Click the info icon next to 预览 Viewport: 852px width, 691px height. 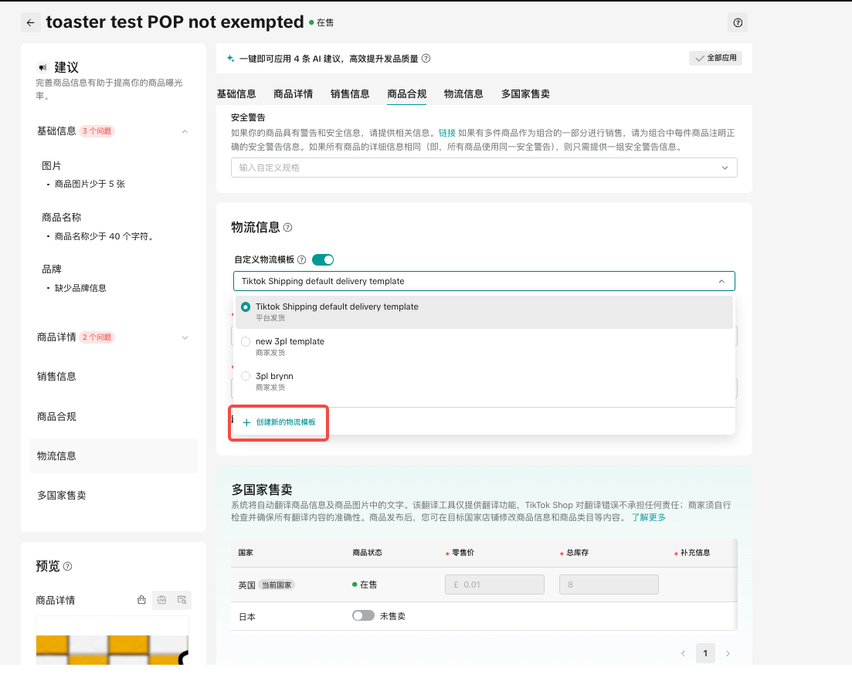pos(67,567)
